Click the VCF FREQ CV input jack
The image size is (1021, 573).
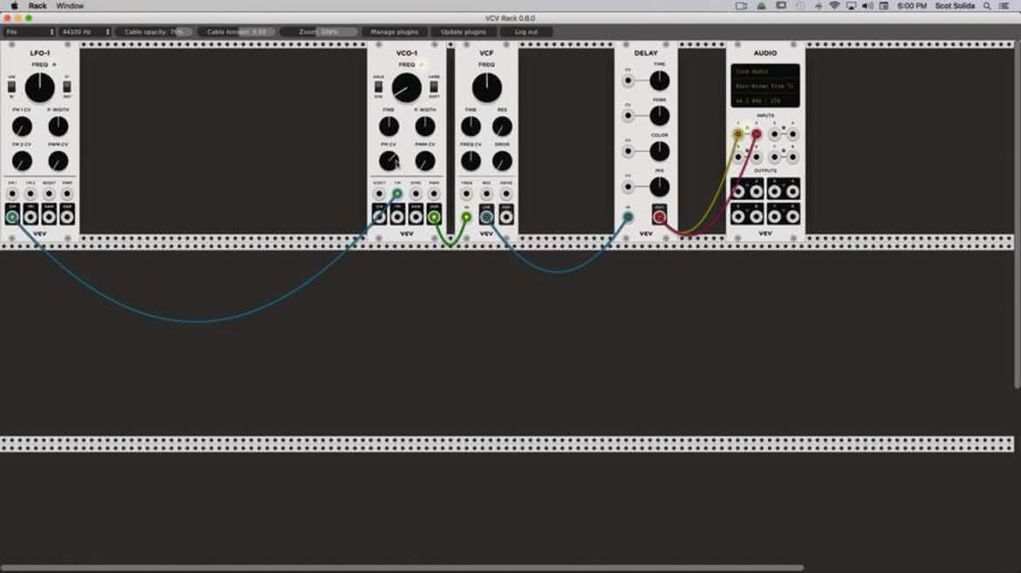pyautogui.click(x=466, y=194)
